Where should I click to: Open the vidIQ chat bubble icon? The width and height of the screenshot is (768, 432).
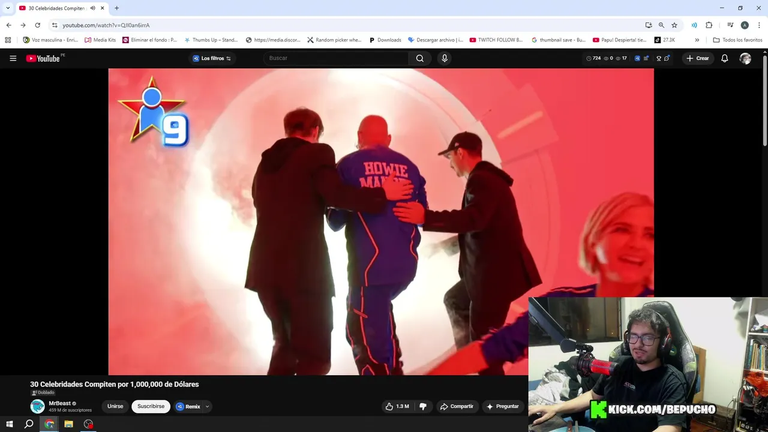(667, 58)
